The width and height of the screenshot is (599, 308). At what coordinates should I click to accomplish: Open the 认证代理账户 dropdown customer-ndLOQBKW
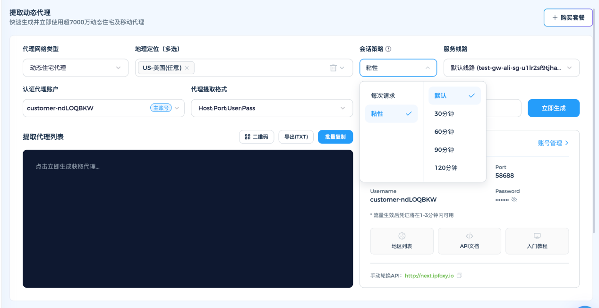[103, 108]
